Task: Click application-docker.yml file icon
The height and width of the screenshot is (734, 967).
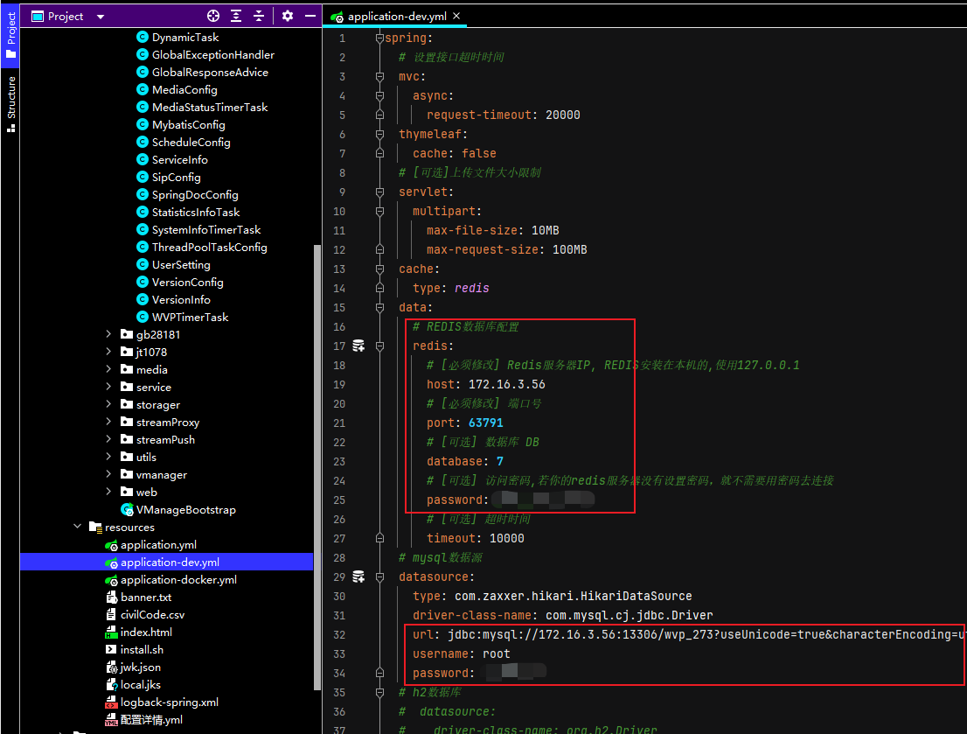Action: click(112, 580)
